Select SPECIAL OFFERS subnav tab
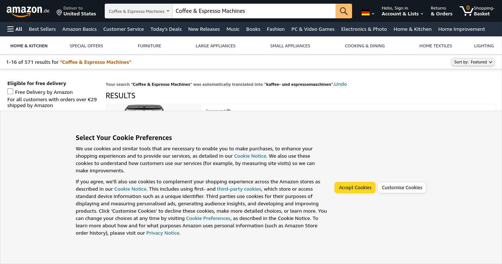 [x=86, y=46]
